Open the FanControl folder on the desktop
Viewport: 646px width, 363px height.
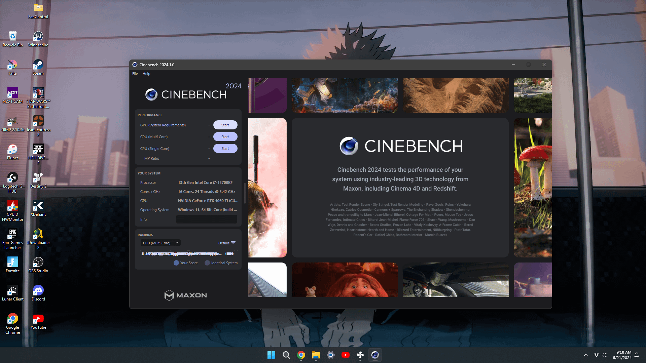pyautogui.click(x=38, y=11)
